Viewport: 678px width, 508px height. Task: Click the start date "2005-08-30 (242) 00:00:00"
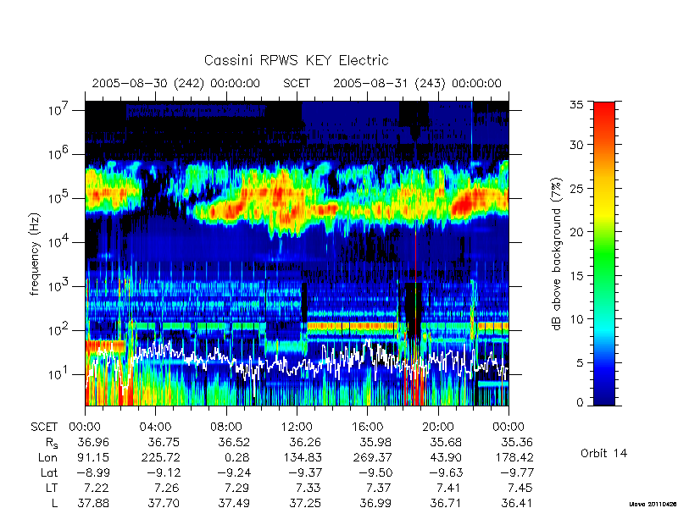(x=176, y=83)
